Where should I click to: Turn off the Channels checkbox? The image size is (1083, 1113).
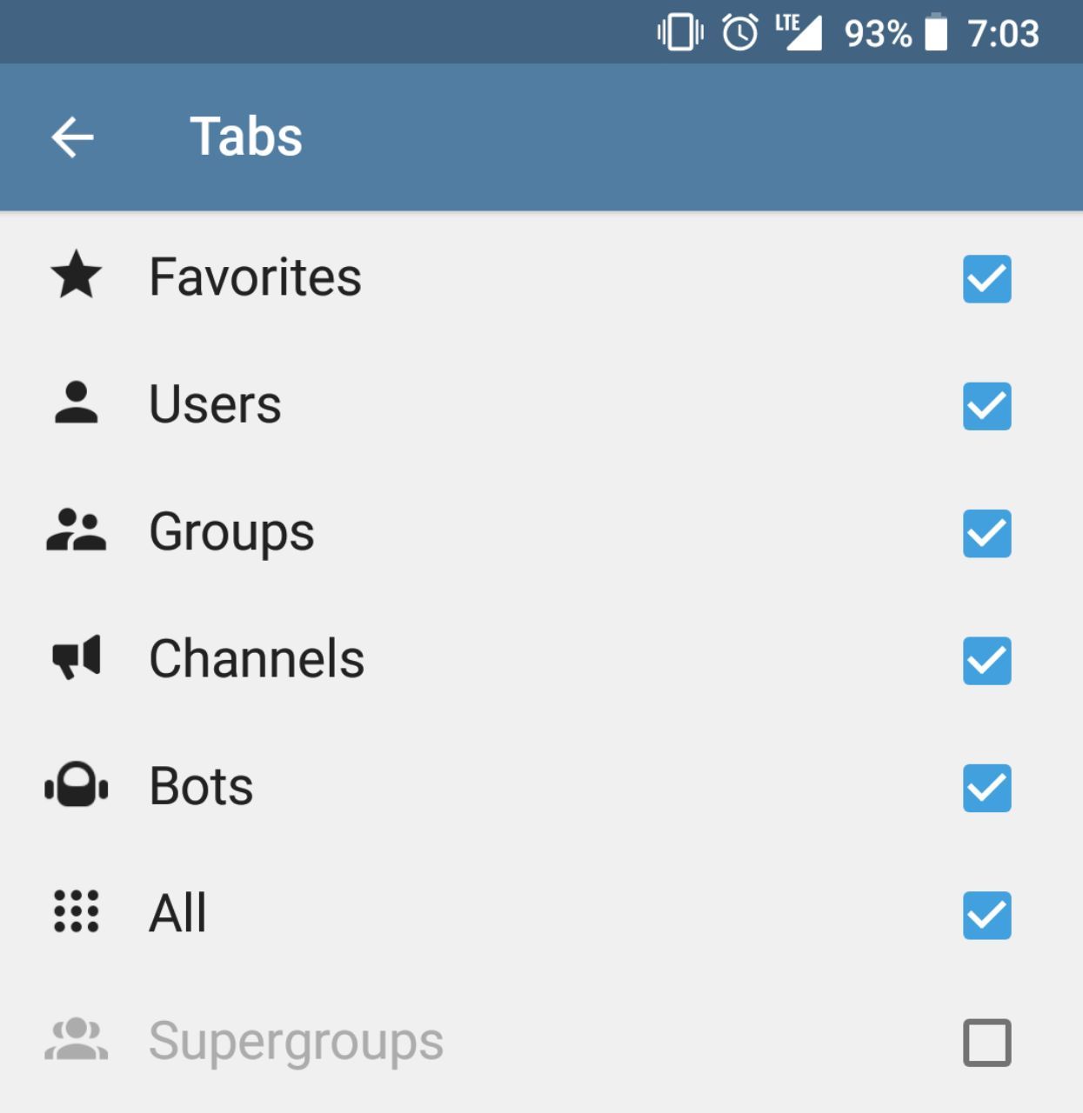(986, 661)
